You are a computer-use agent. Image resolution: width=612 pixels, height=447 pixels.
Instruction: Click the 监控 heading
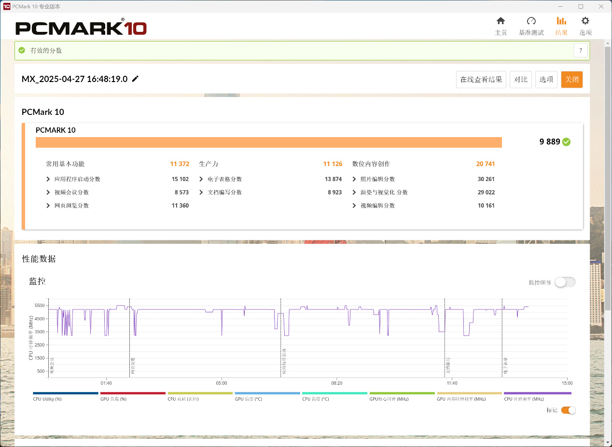pyautogui.click(x=38, y=281)
